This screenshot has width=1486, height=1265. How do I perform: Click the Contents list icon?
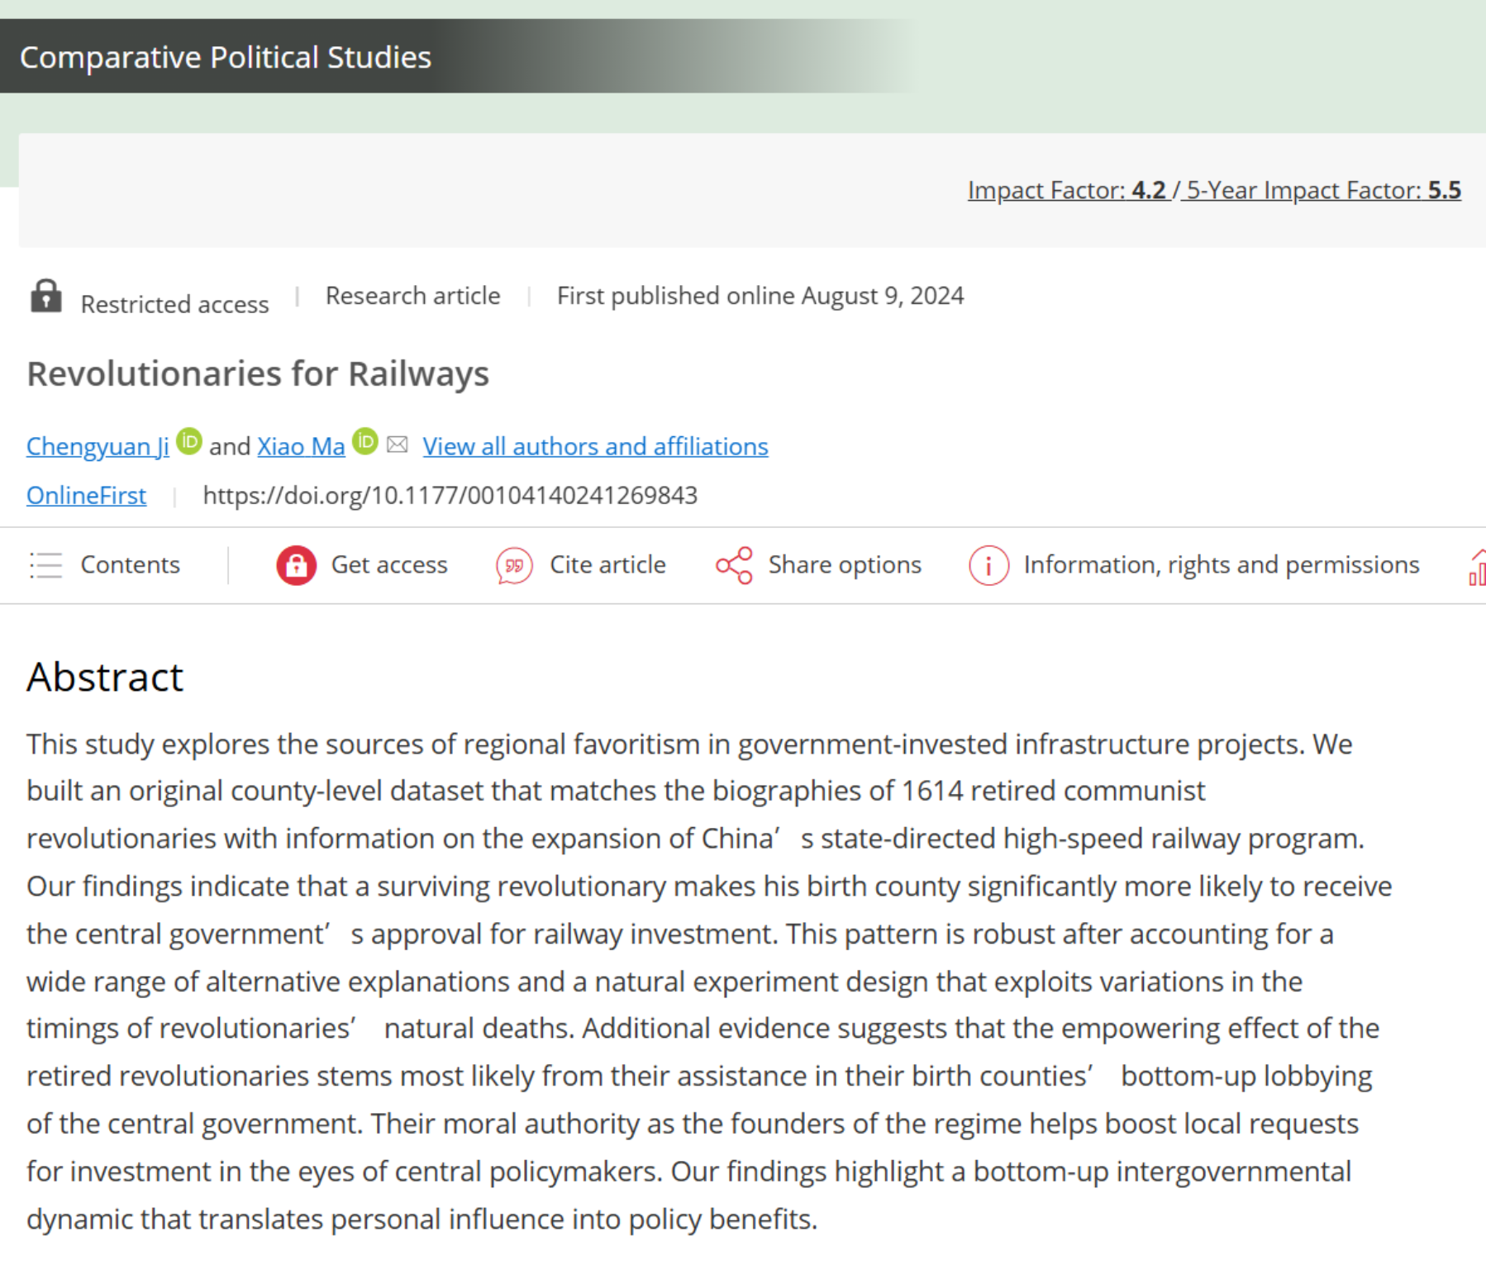click(x=45, y=565)
